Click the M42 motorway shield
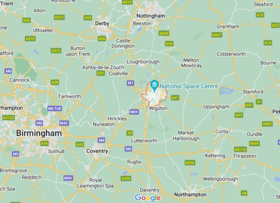Viewport: 280px width, 203px height. [x=64, y=123]
